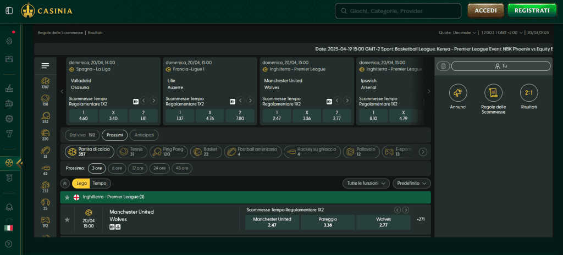The height and width of the screenshot is (255, 563).
Task: Open the treasure chest sidebar icon
Action: (9, 59)
